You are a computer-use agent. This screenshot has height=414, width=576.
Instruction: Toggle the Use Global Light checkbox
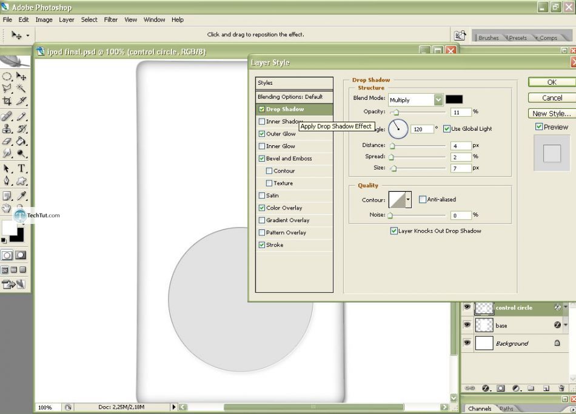click(447, 129)
